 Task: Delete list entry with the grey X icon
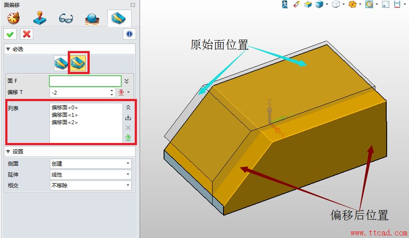(x=128, y=128)
